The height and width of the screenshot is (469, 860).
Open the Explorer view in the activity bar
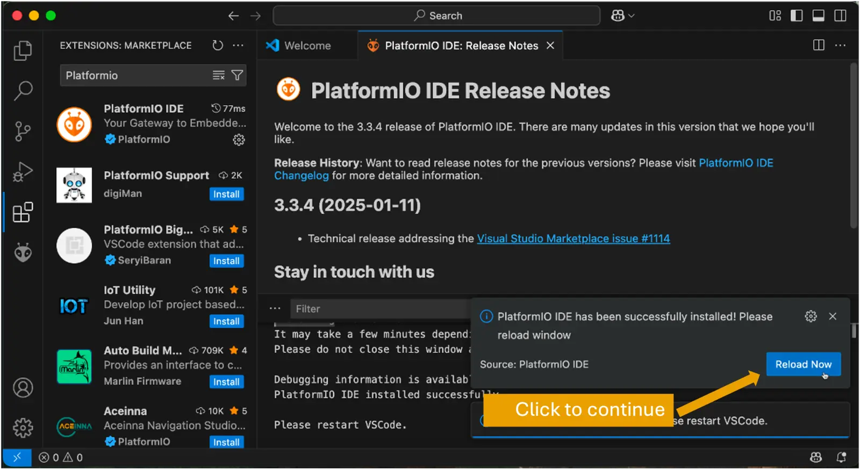point(23,50)
